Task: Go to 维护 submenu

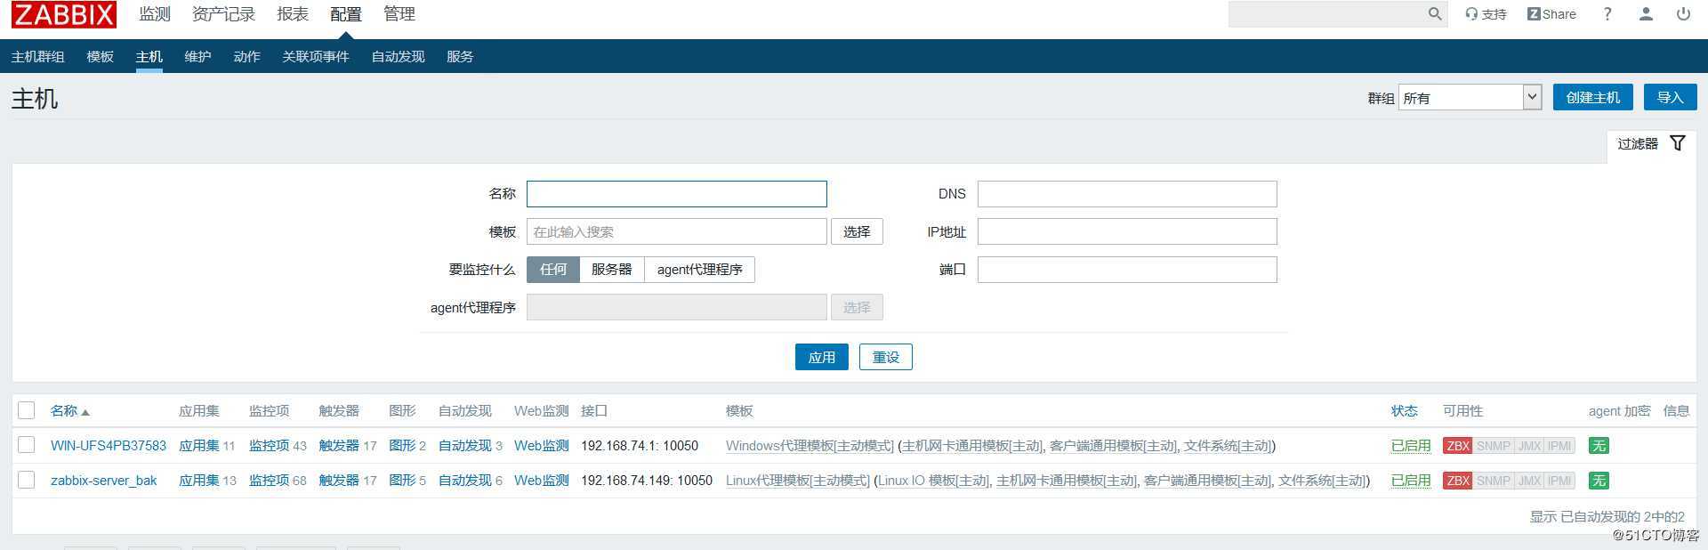Action: tap(198, 56)
